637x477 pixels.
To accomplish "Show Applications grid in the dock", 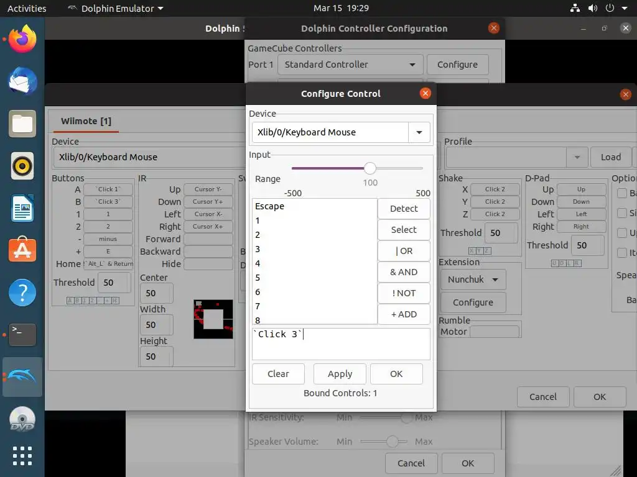I will click(x=22, y=456).
